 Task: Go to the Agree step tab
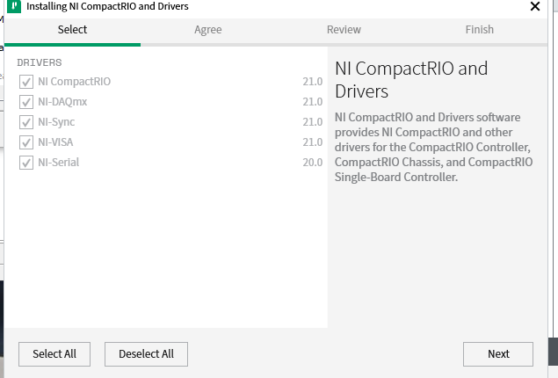coord(208,30)
